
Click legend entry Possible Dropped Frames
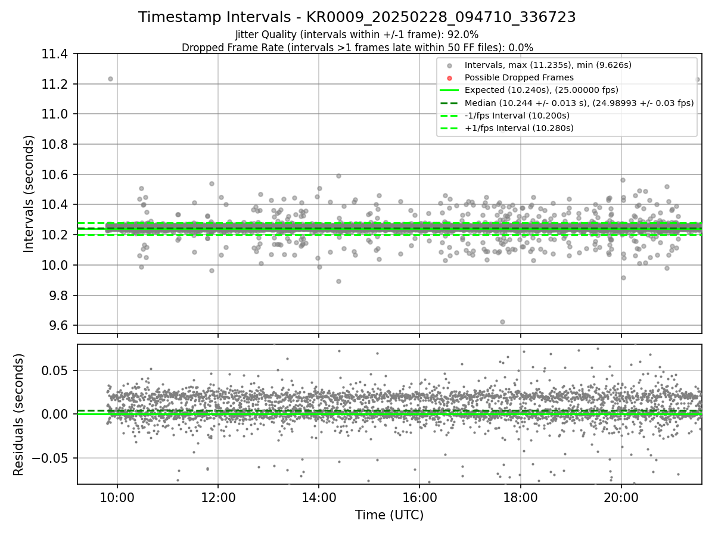[519, 77]
